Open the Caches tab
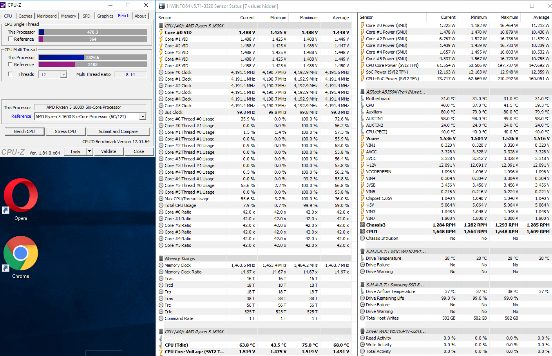 coord(25,16)
